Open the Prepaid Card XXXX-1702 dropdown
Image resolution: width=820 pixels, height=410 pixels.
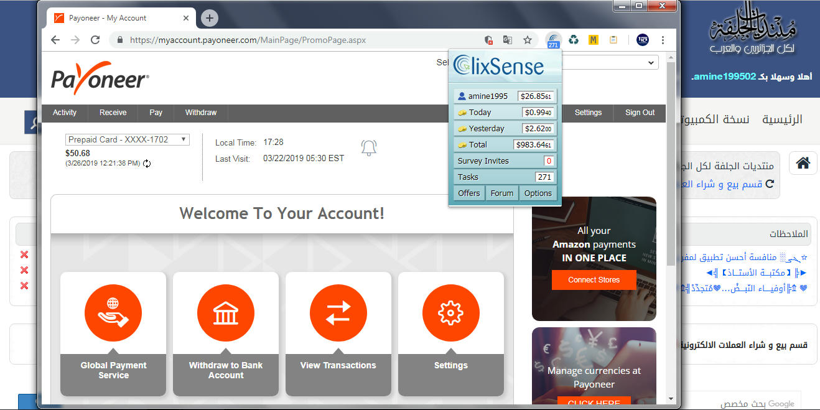(x=128, y=139)
